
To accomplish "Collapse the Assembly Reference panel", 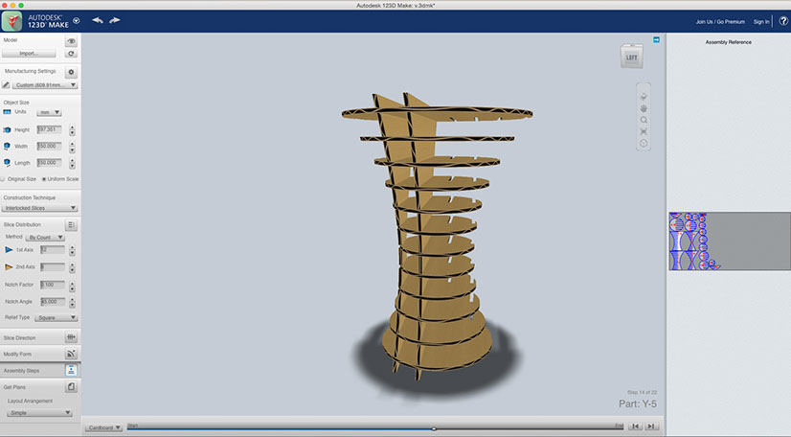I will 656,39.
